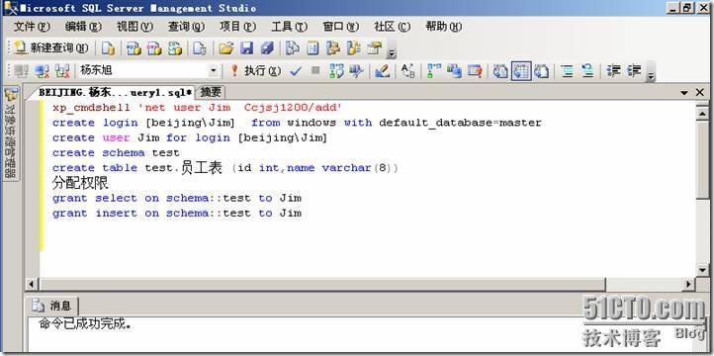Screen dimensions: 714x356
Task: Show the Registered Servers window
Action: (x=292, y=47)
